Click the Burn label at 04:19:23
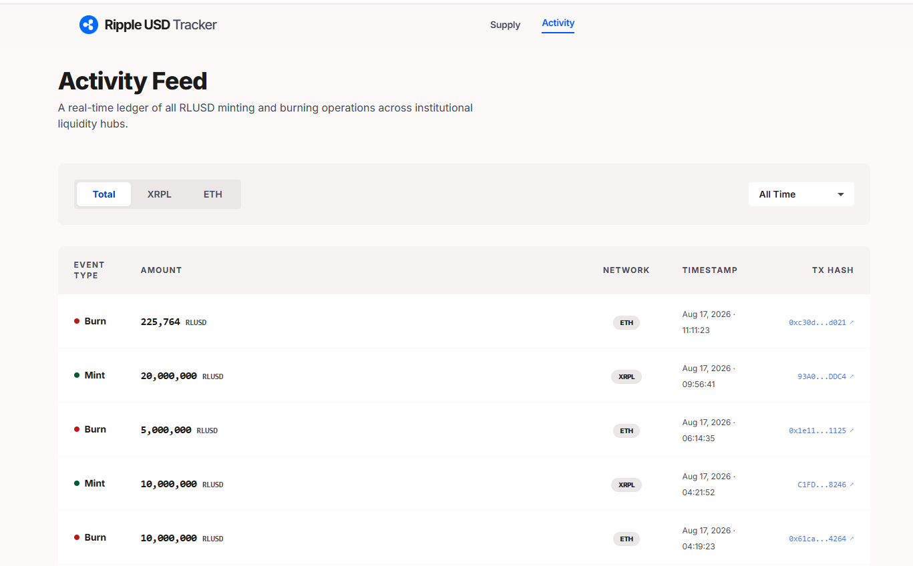The image size is (913, 566). click(x=96, y=537)
